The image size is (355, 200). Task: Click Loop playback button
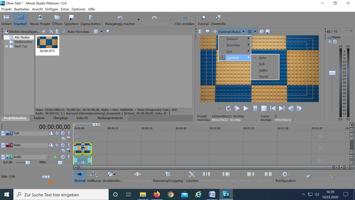(x=228, y=108)
